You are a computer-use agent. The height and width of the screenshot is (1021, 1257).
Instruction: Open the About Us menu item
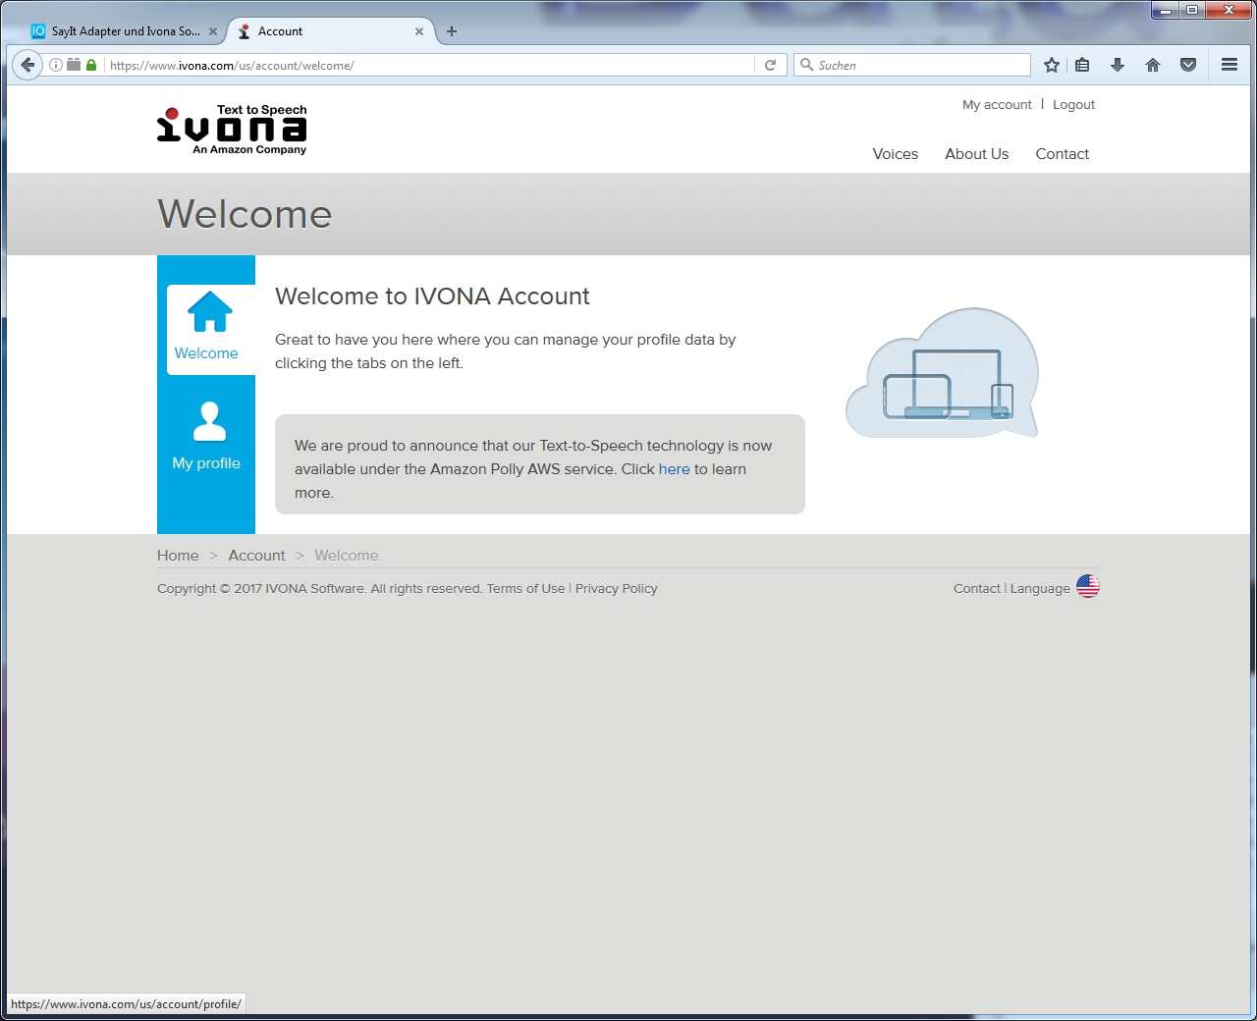pos(977,154)
